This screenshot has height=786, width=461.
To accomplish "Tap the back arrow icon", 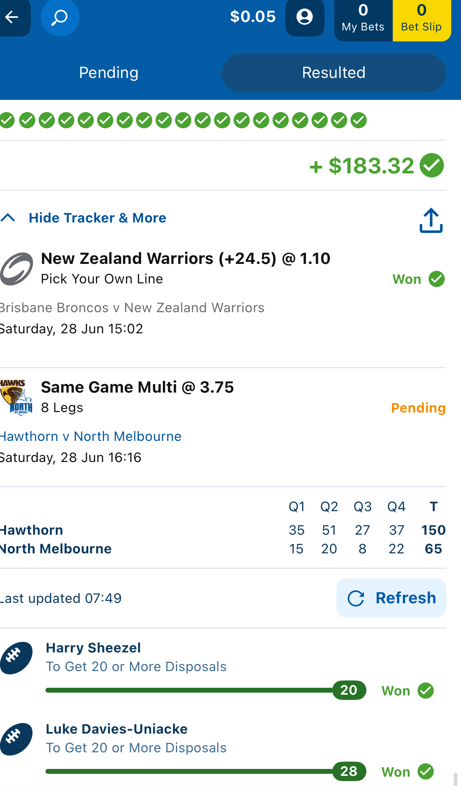I will 12,17.
